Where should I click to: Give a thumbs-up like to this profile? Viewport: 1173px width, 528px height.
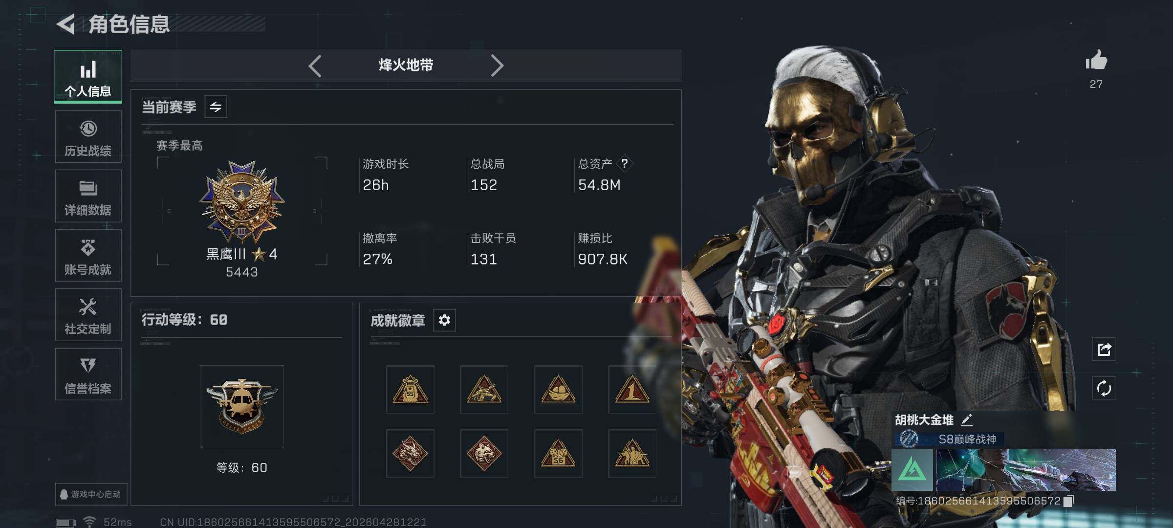coord(1096,61)
